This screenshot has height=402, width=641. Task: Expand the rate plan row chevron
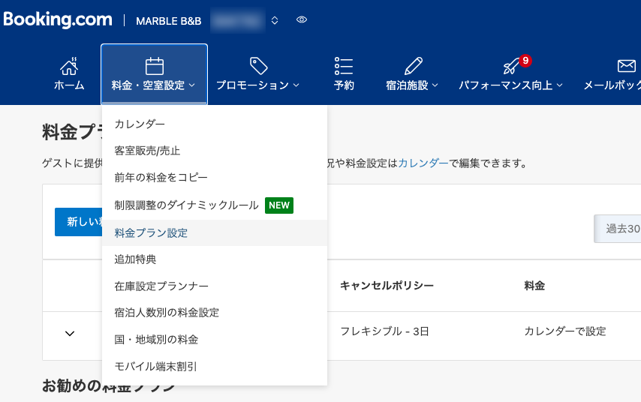coord(70,333)
